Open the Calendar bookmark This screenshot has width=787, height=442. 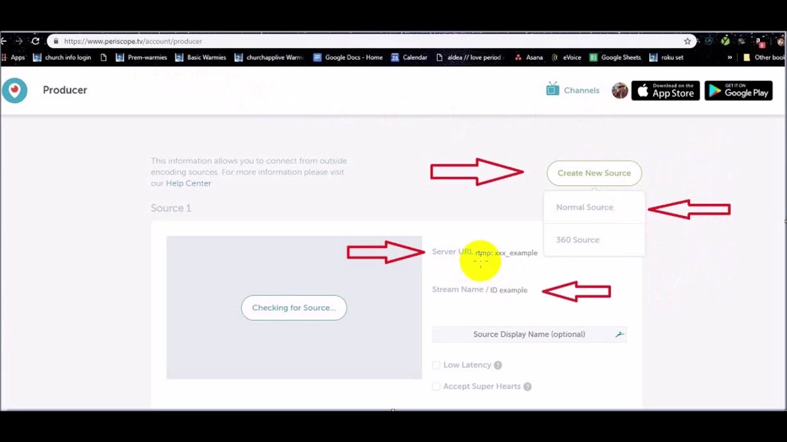[x=409, y=58]
